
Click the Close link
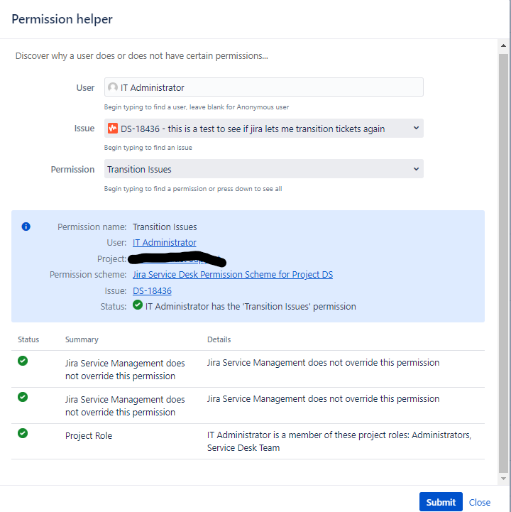pyautogui.click(x=480, y=502)
